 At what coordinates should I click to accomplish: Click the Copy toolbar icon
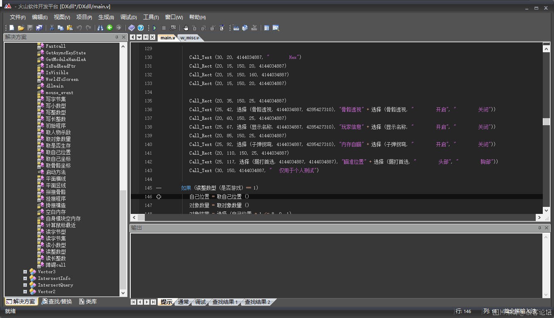click(61, 28)
